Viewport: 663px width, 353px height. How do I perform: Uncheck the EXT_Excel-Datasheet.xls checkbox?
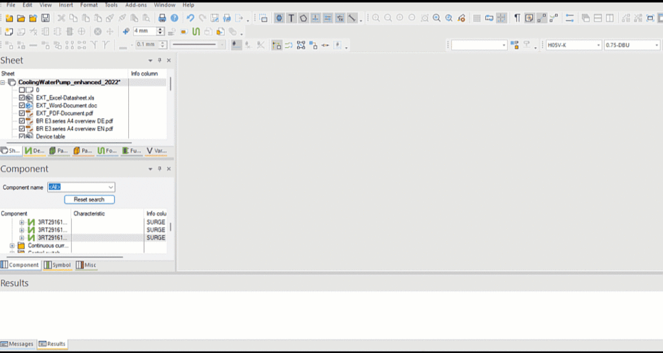coord(22,98)
